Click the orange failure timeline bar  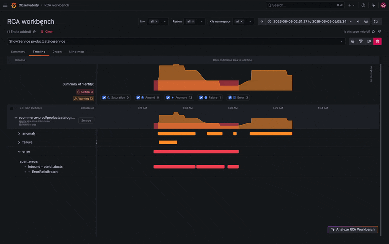[168, 142]
